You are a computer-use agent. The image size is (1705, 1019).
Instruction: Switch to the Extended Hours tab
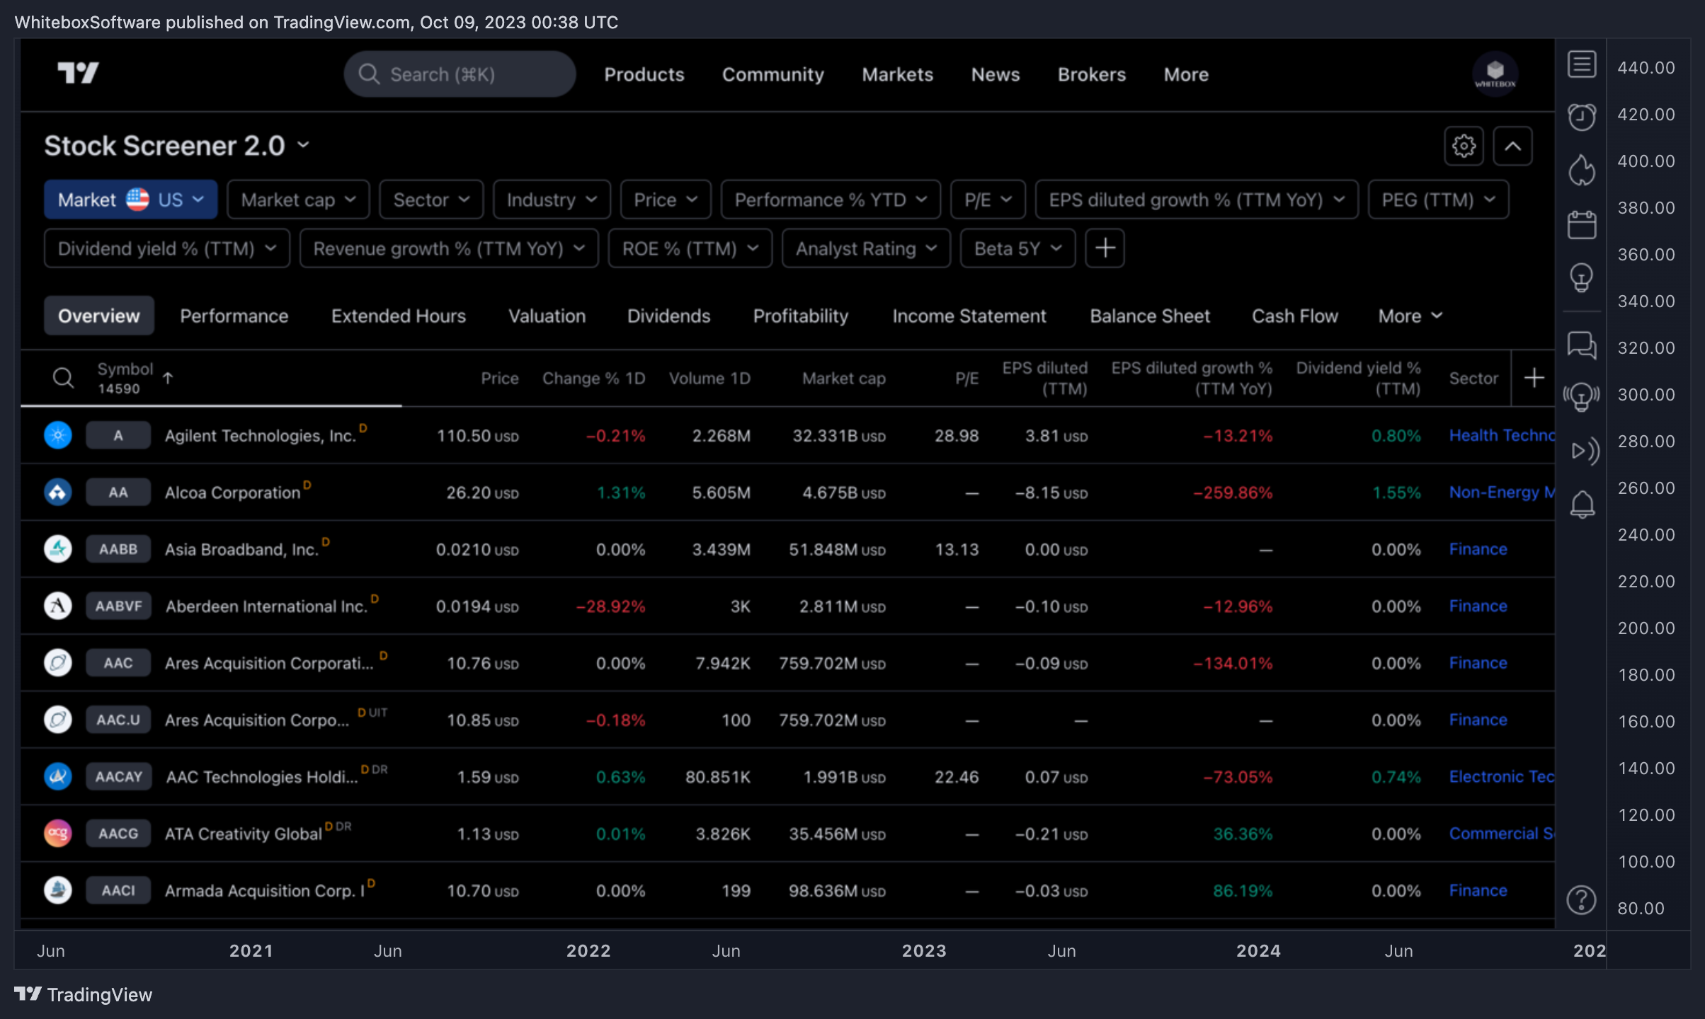coord(398,316)
